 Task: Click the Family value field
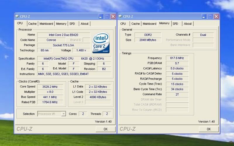click(43, 63)
